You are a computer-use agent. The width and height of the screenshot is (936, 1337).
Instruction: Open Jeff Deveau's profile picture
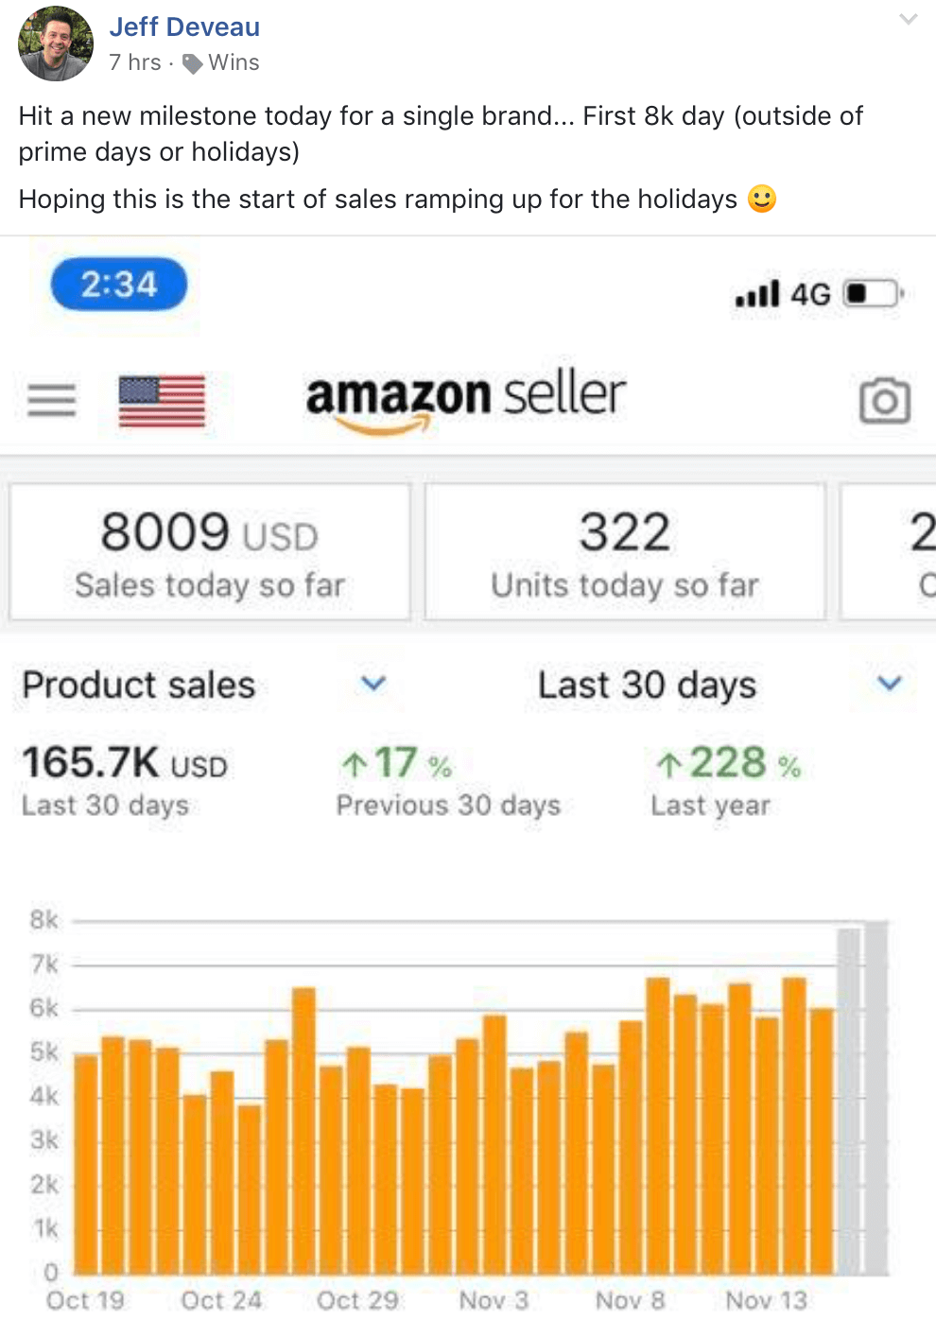(55, 43)
